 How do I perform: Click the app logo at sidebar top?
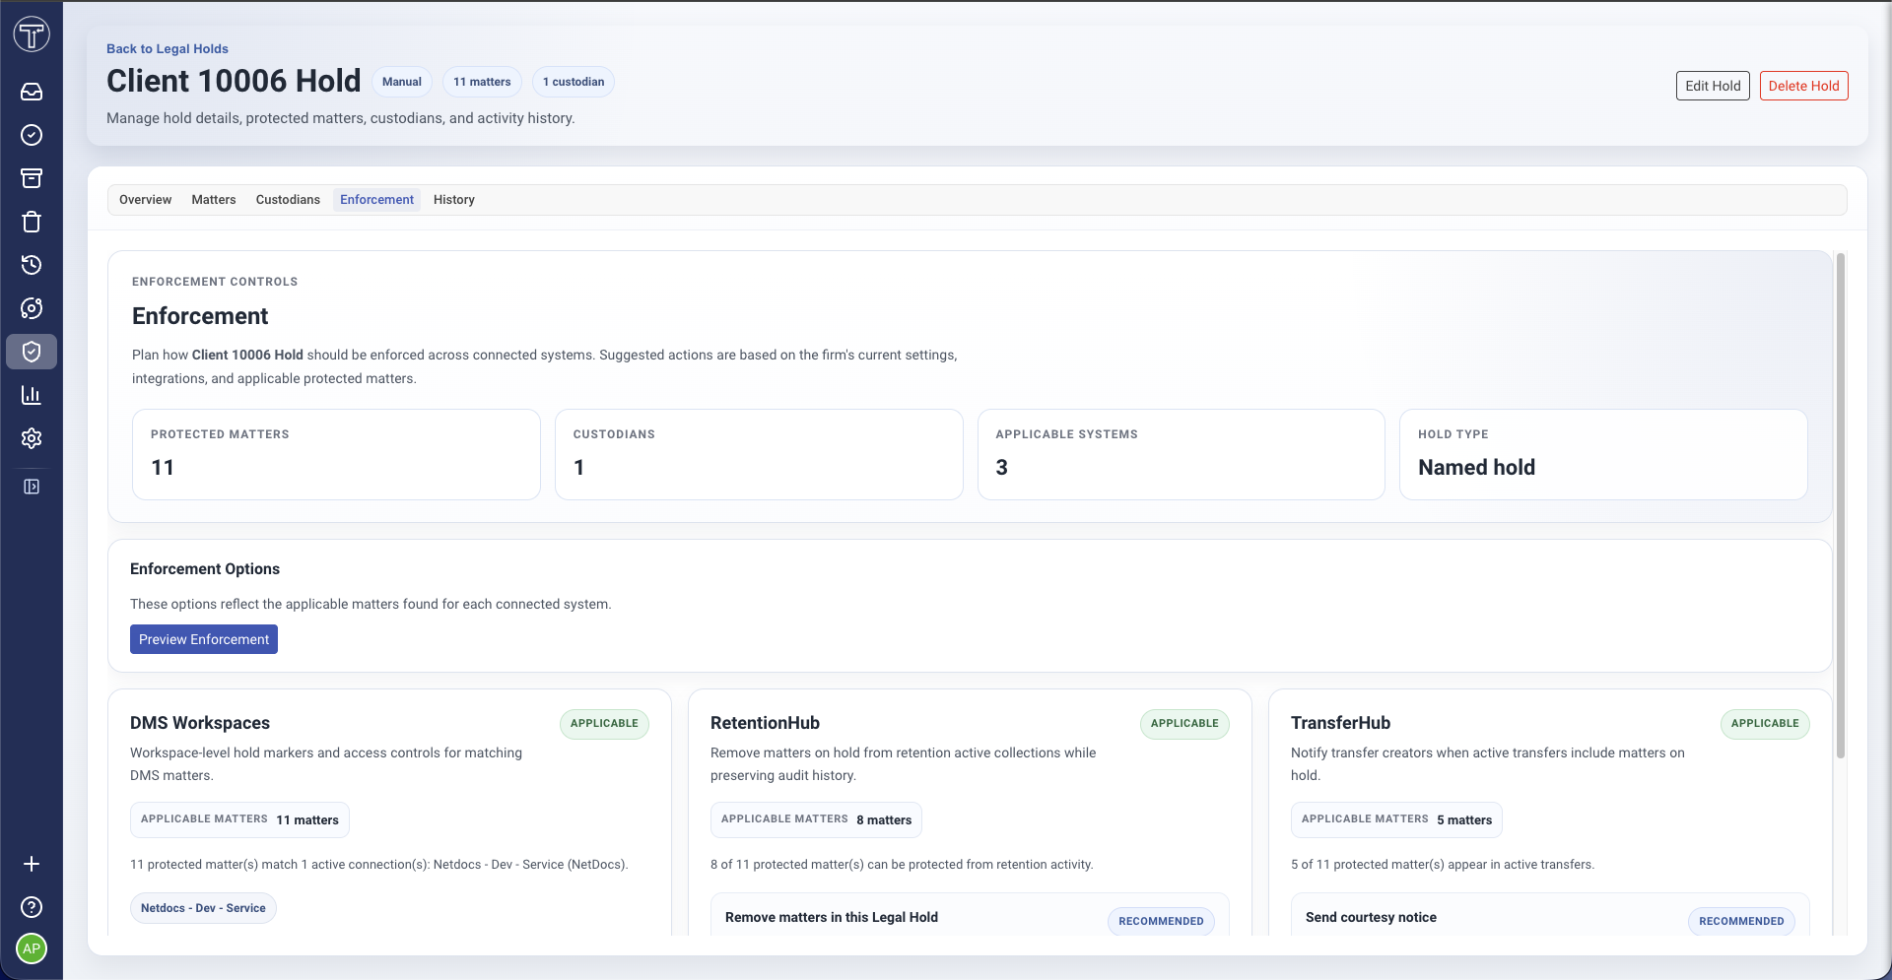point(32,34)
